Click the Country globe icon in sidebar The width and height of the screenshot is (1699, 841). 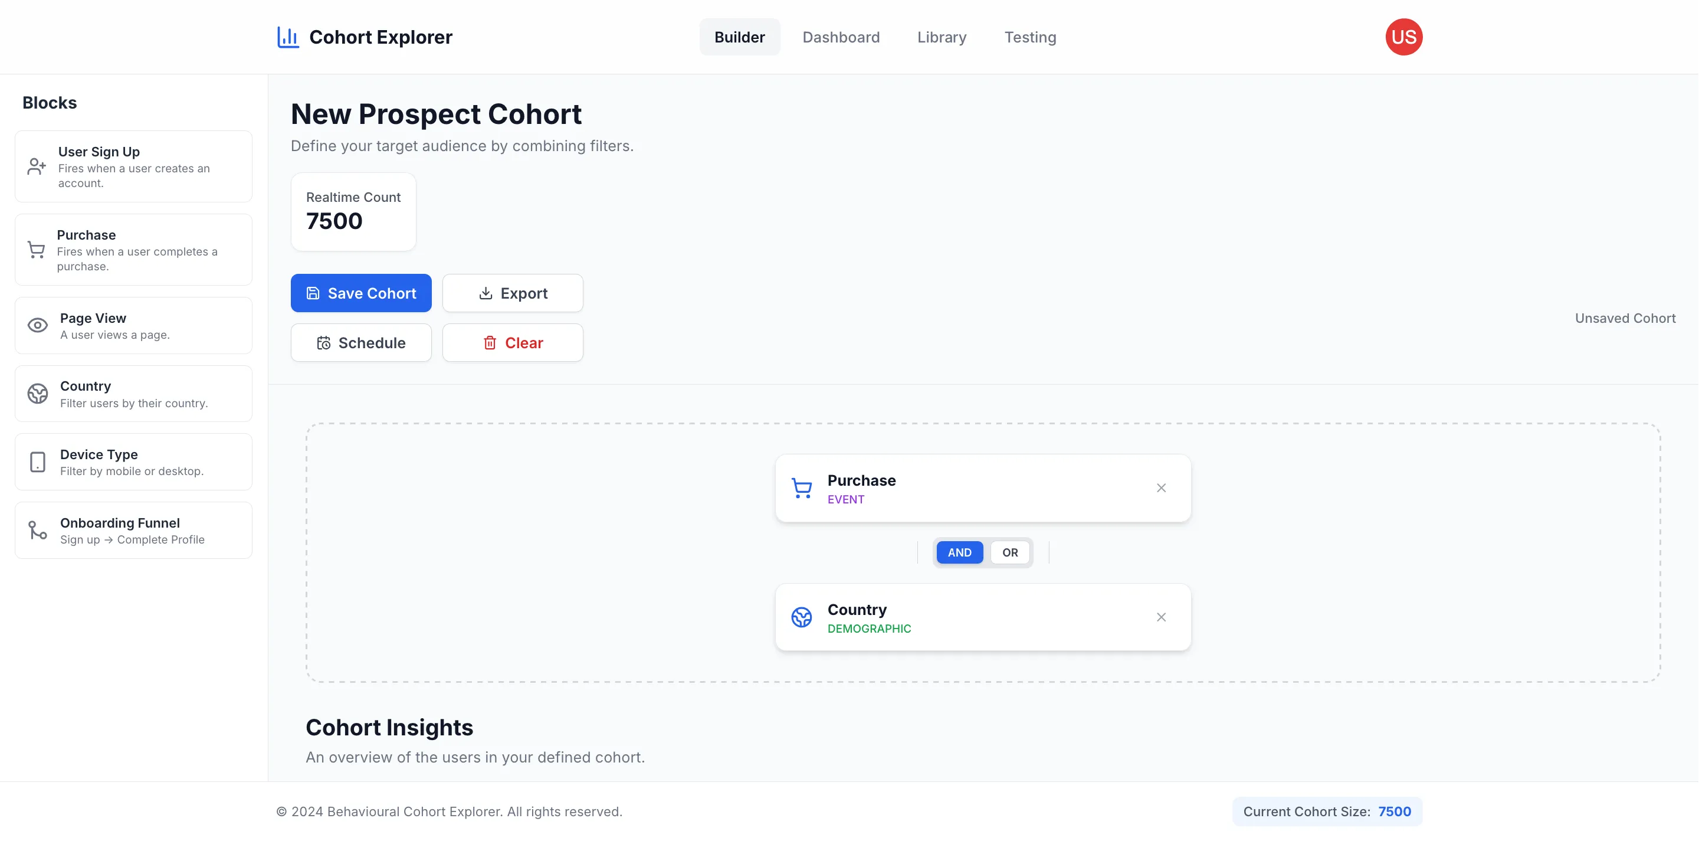[x=38, y=394]
